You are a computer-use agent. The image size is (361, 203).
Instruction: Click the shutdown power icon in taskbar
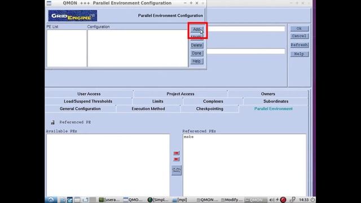(x=312, y=200)
